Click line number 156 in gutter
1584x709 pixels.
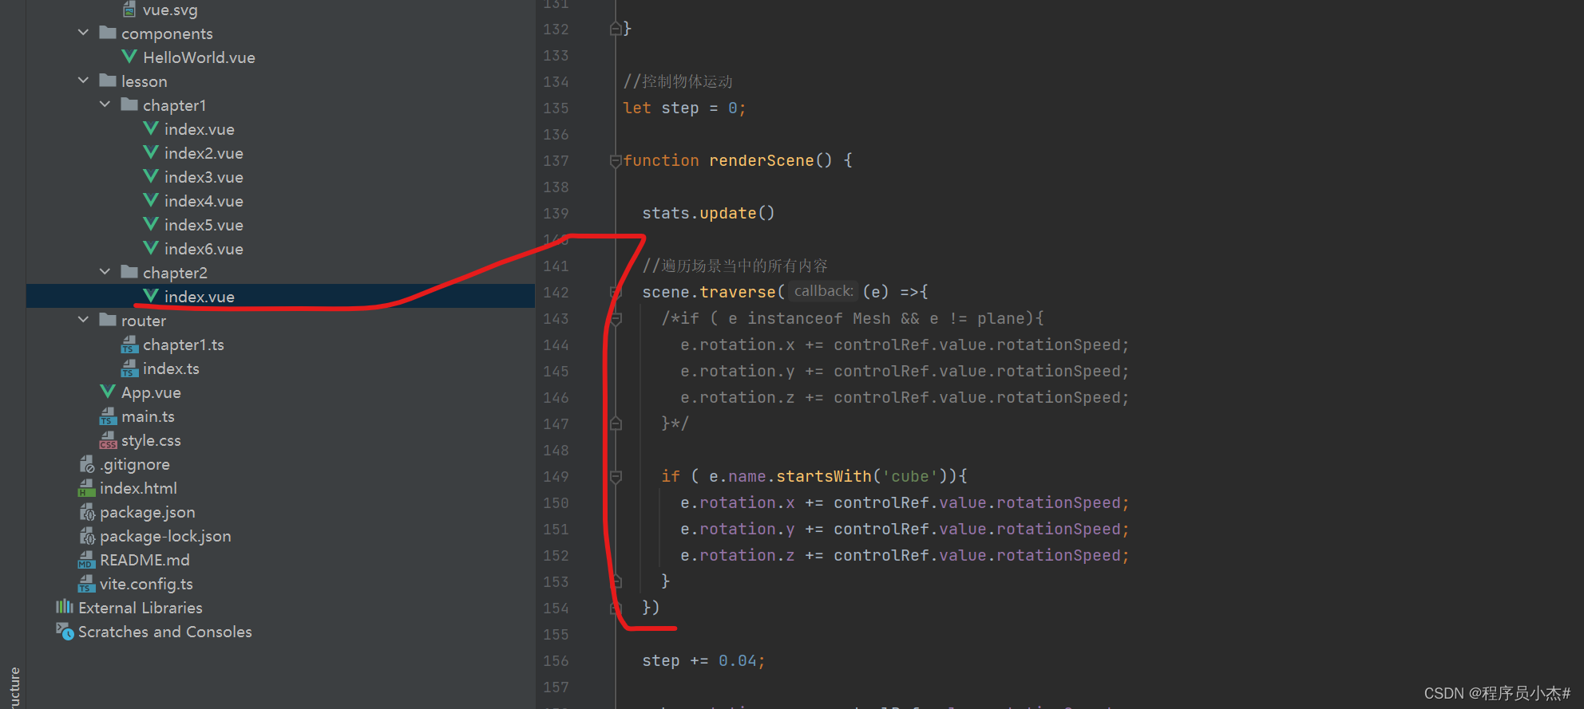556,661
